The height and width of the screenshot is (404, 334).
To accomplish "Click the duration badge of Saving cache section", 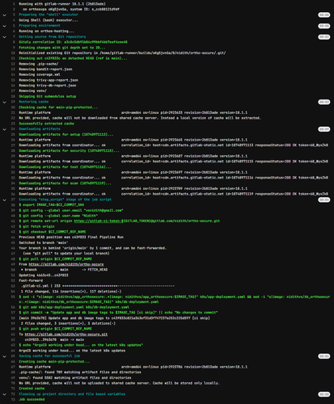I will pos(323,356).
